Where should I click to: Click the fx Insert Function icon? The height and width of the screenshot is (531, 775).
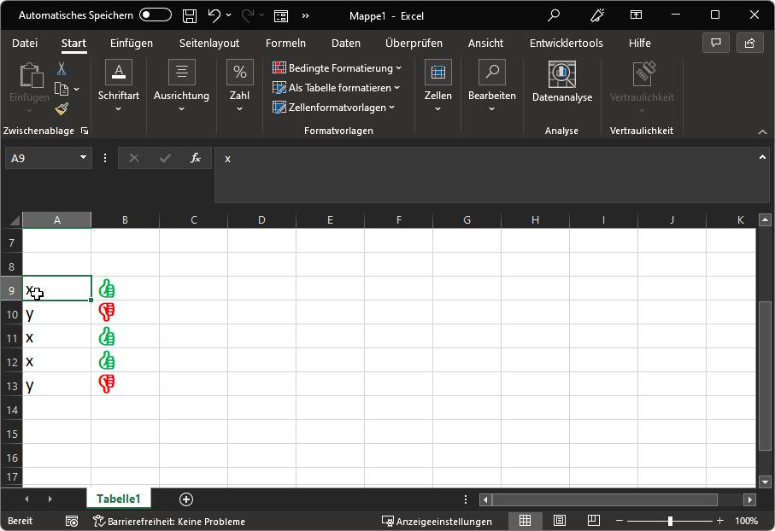click(195, 158)
